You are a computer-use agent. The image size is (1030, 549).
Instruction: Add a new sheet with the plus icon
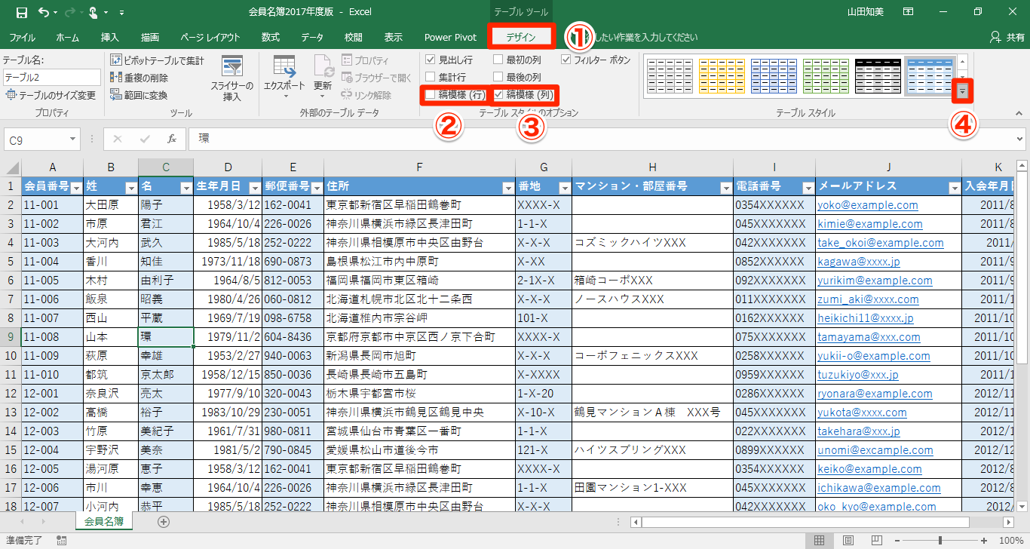164,521
